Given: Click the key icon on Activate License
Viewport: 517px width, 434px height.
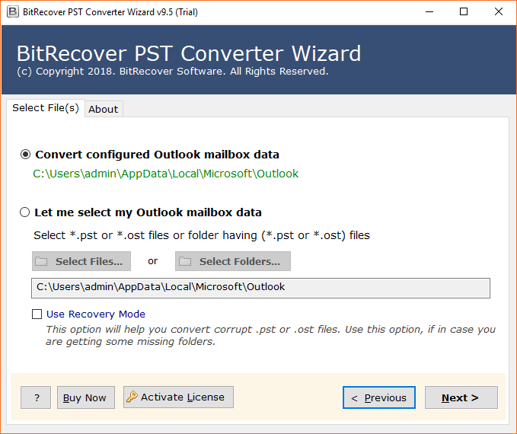Looking at the screenshot, I should click(132, 397).
